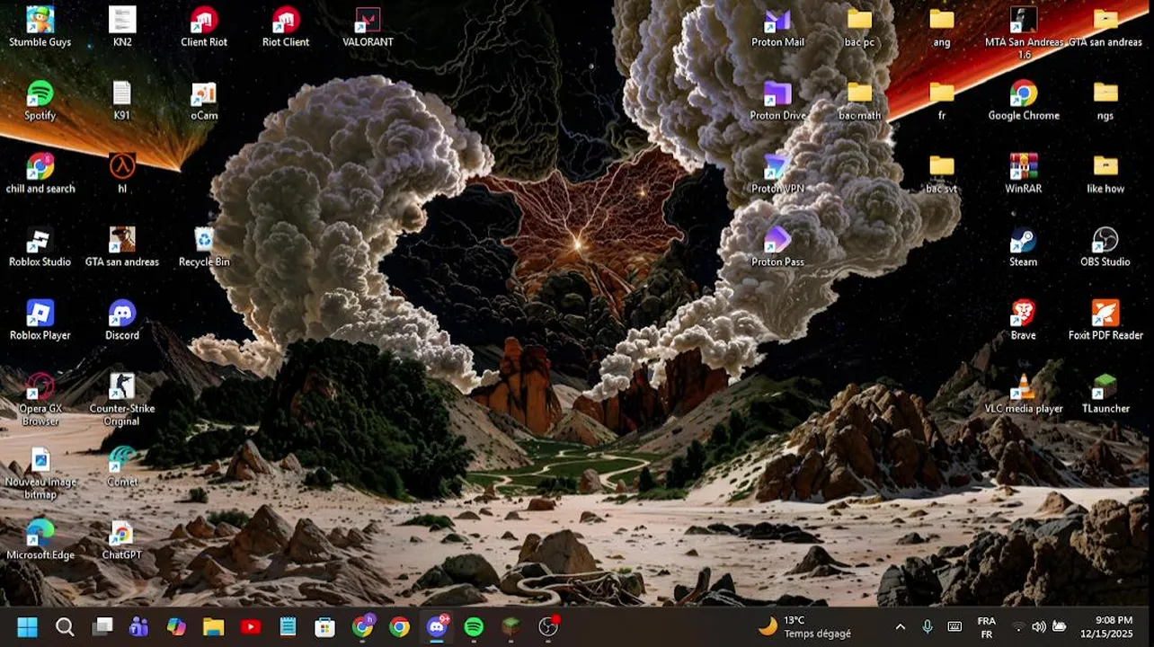
Task: Show hidden system tray icons
Action: [901, 626]
